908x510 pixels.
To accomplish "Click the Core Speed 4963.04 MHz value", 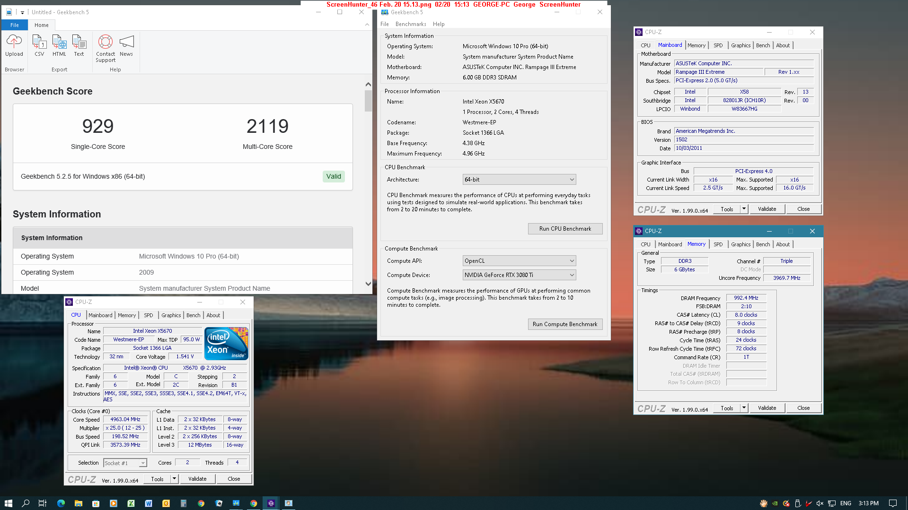I will (x=125, y=419).
